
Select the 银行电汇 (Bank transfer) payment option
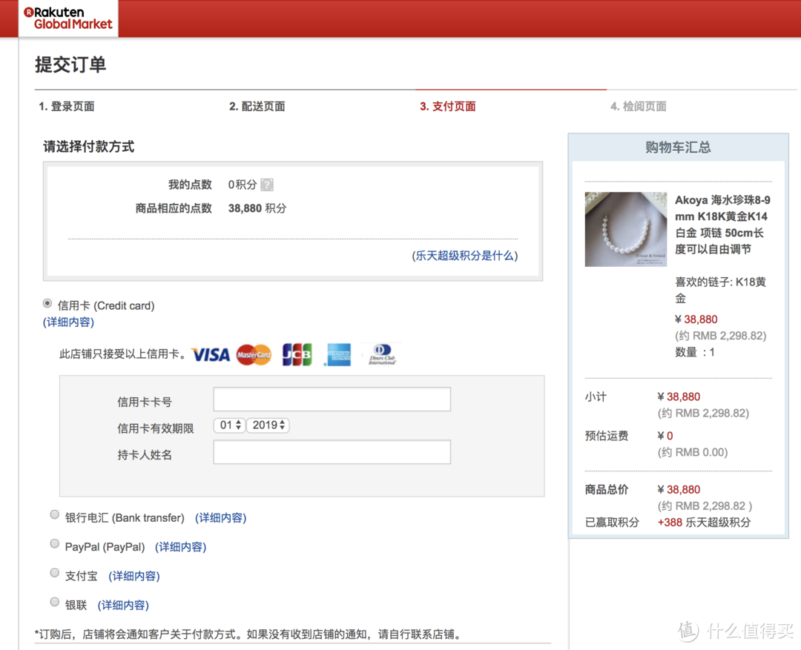55,514
